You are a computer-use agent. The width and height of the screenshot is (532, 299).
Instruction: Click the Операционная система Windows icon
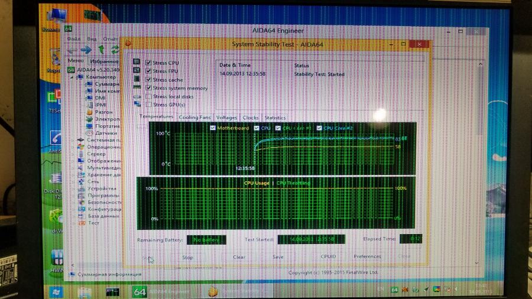(x=81, y=147)
